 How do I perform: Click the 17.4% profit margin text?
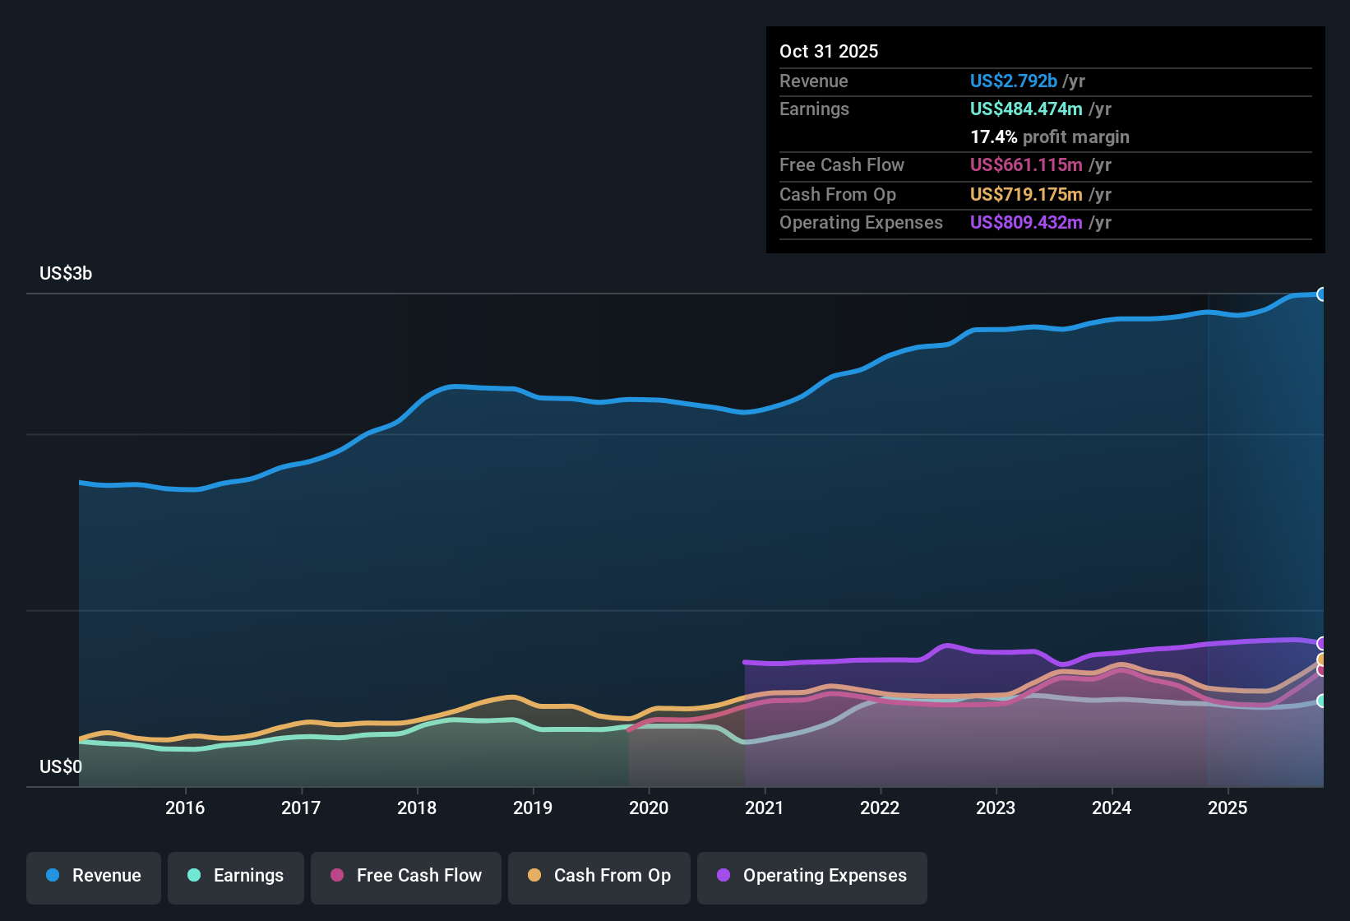(1050, 137)
